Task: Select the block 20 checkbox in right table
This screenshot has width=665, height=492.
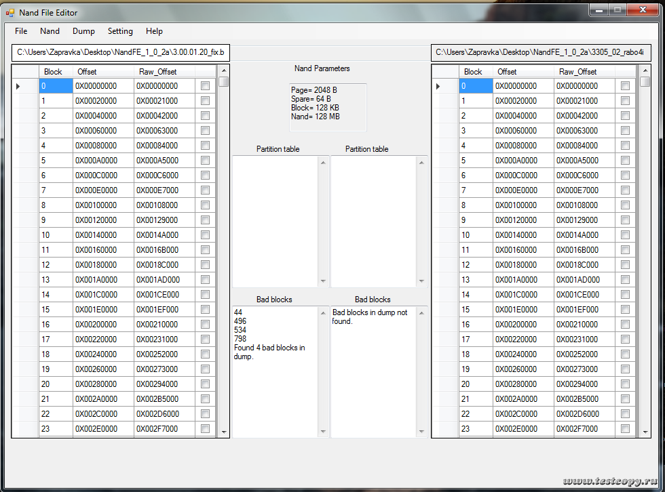Action: point(625,384)
